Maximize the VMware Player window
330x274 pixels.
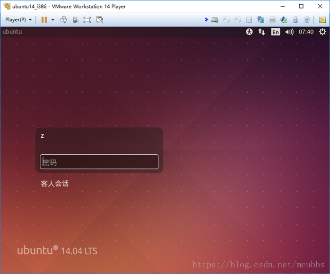point(301,6)
